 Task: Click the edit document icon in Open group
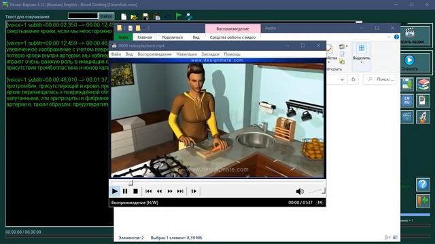(x=342, y=54)
